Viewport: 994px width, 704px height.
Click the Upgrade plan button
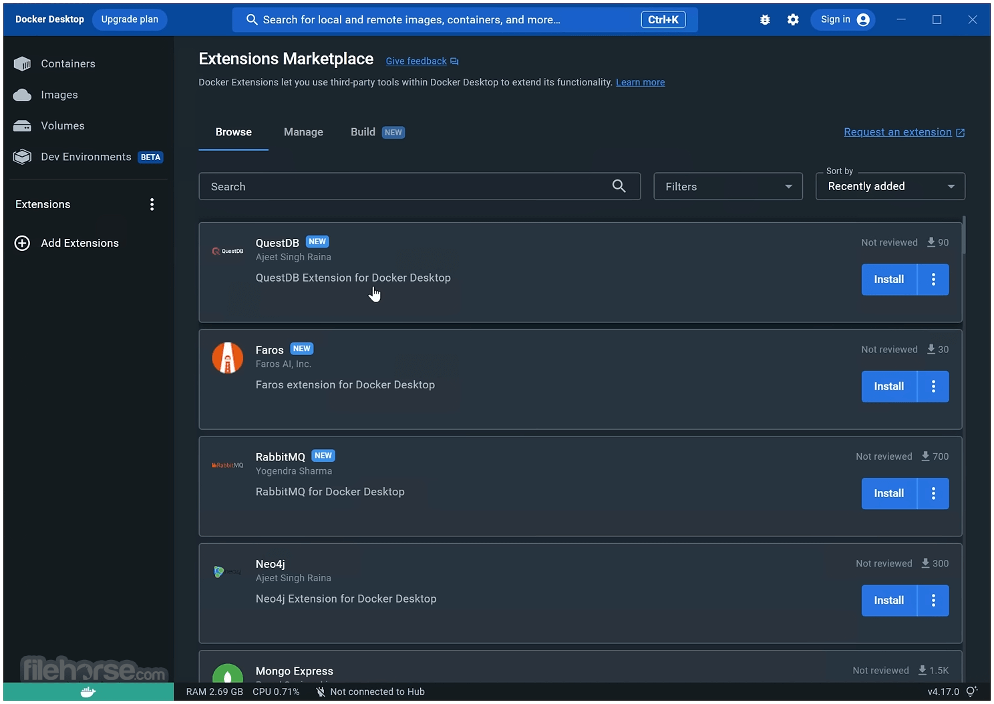pyautogui.click(x=130, y=19)
